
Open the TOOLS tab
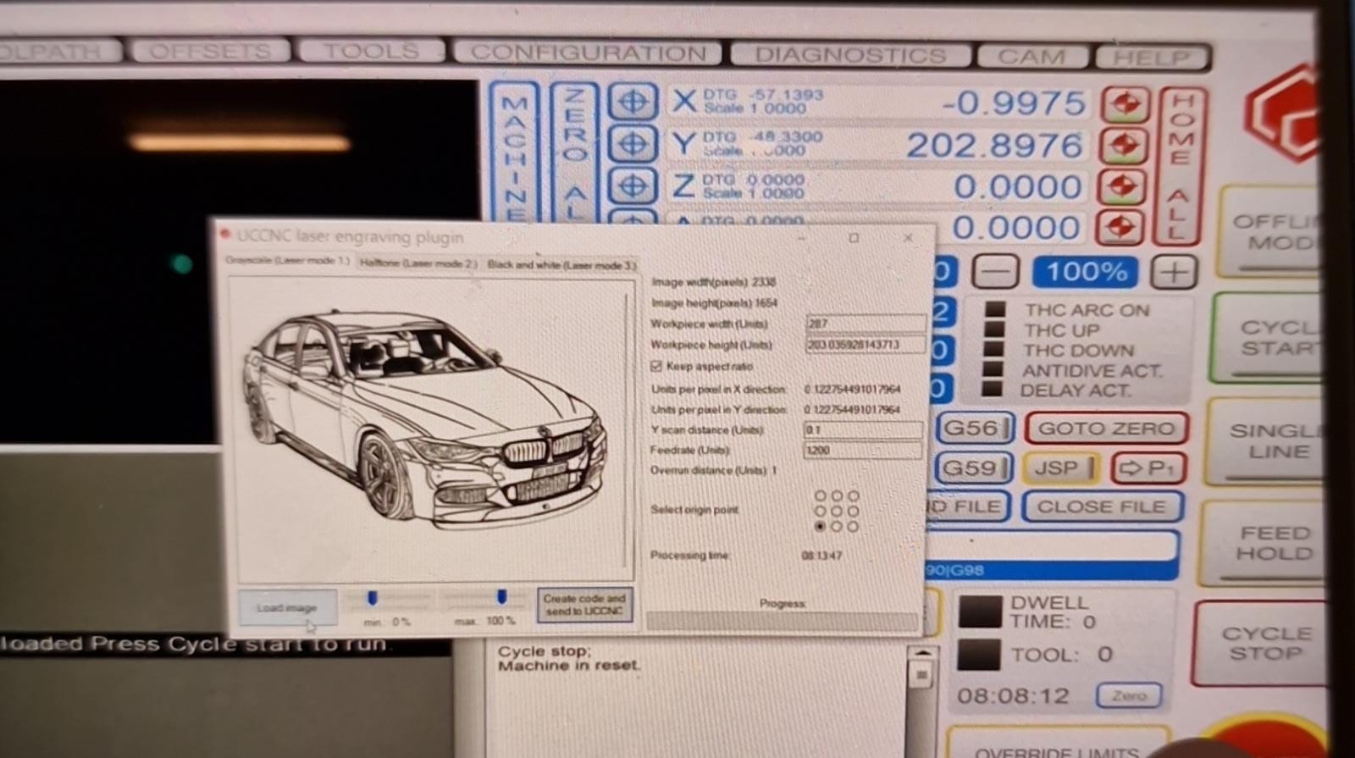tap(371, 51)
